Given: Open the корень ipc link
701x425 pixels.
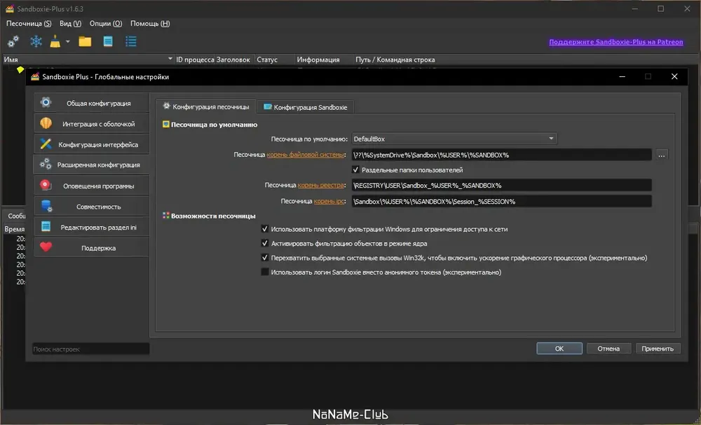Looking at the screenshot, I should pyautogui.click(x=329, y=201).
